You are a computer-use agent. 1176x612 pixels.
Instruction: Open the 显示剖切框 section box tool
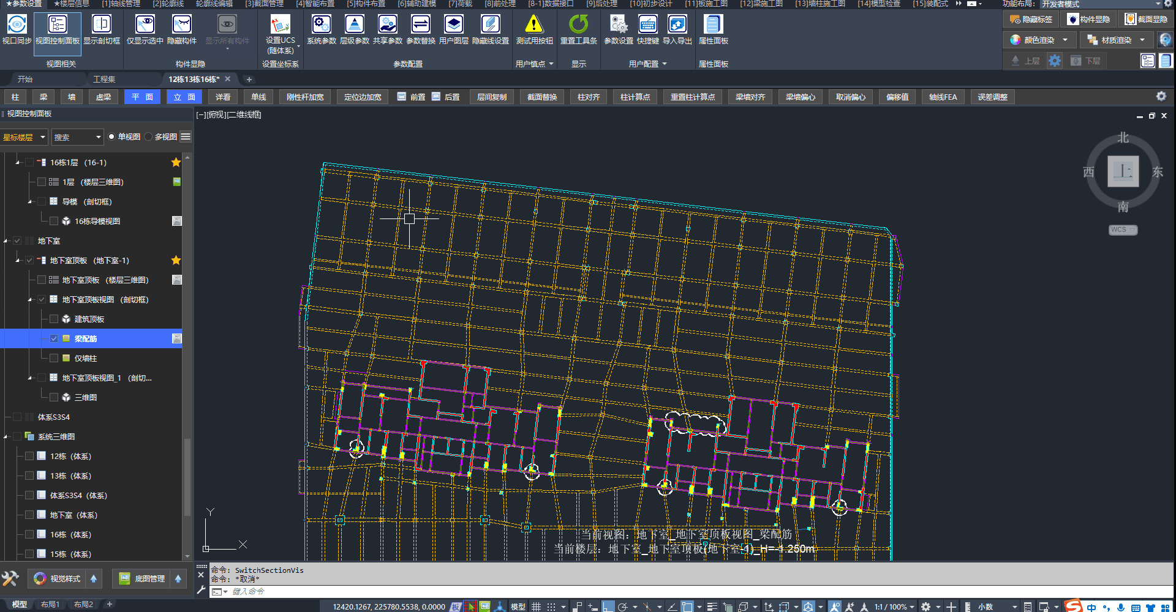pyautogui.click(x=102, y=25)
